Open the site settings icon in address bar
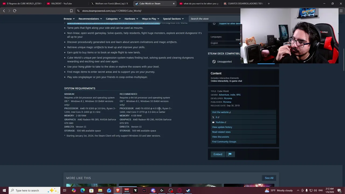This screenshot has height=194, width=345. click(x=78, y=11)
